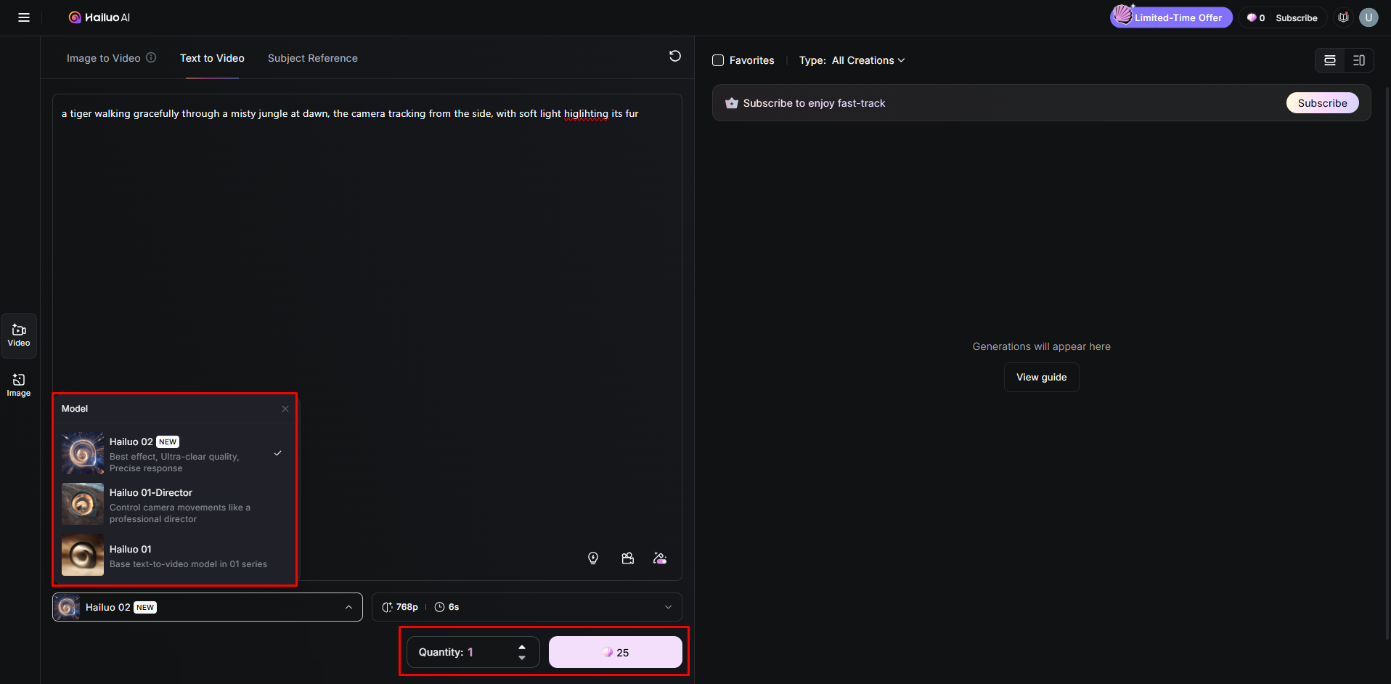
Task: Open the Video section in the sidebar
Action: pyautogui.click(x=19, y=335)
